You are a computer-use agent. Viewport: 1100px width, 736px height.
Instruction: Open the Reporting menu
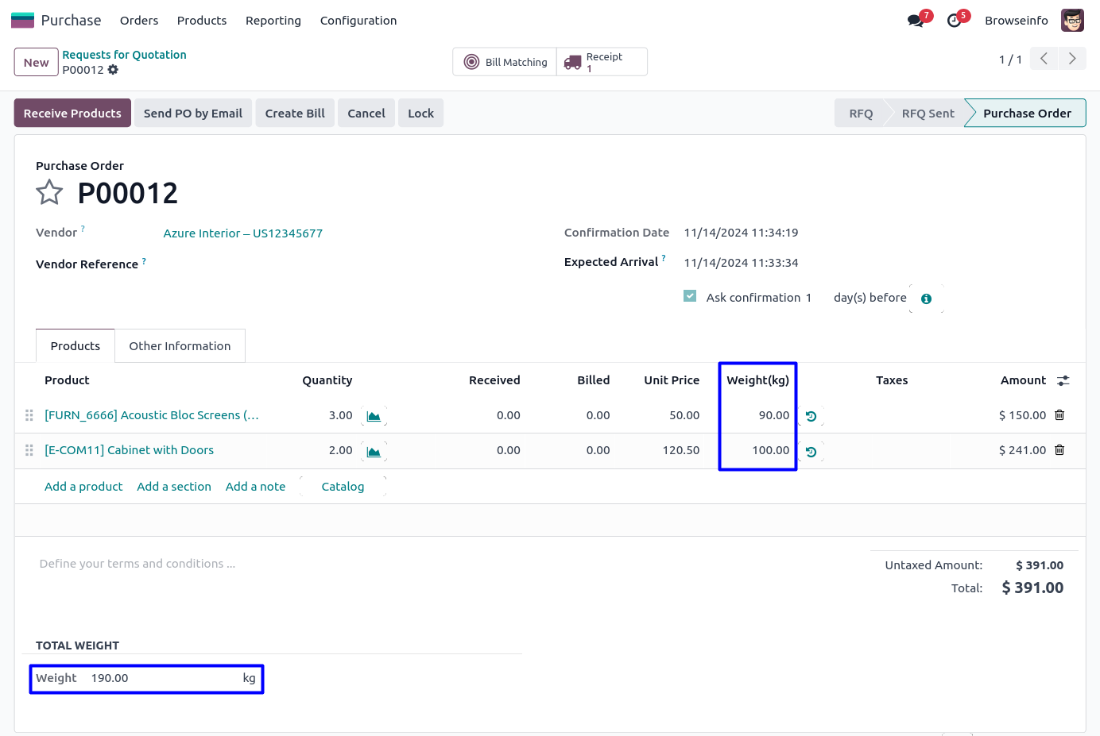tap(273, 21)
